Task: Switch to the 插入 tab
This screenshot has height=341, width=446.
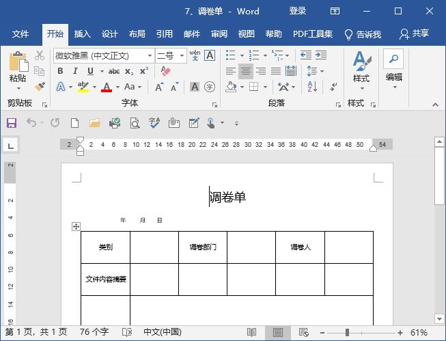Action: [82, 34]
